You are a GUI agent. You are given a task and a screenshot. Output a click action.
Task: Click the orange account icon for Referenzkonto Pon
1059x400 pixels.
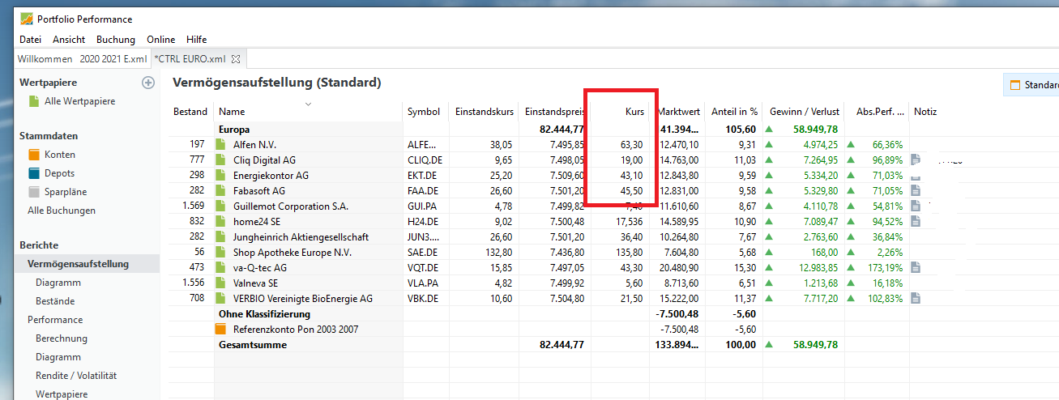220,330
